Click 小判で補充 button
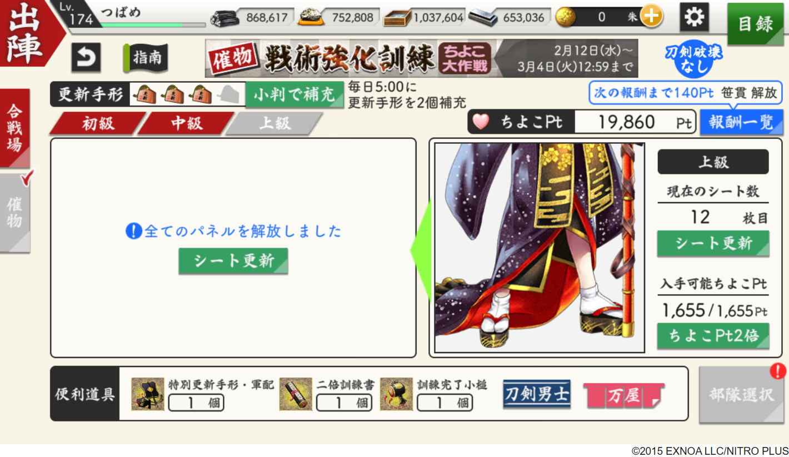Image resolution: width=789 pixels, height=457 pixels. (x=294, y=95)
